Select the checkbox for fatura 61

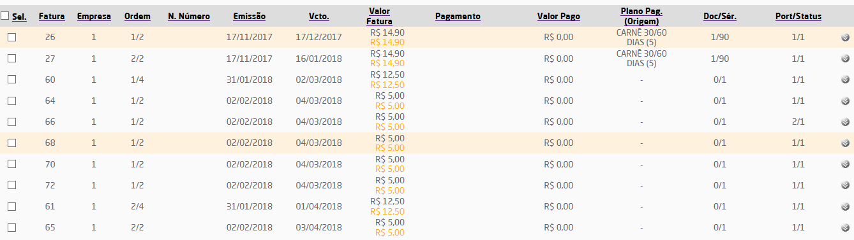click(11, 206)
